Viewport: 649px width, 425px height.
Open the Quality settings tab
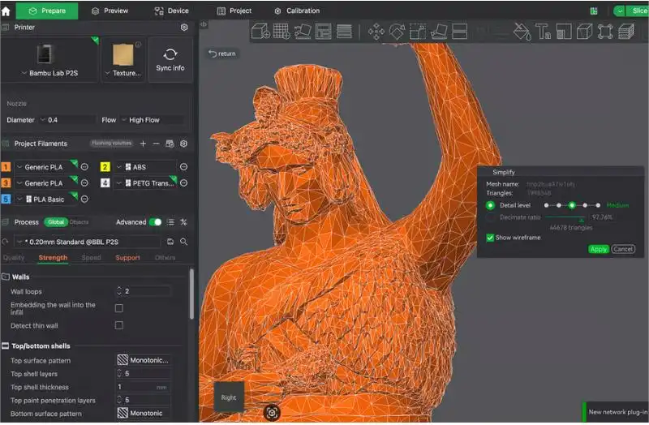coord(14,257)
